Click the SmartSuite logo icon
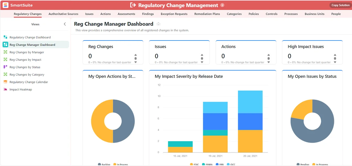The height and width of the screenshot is (166, 352). coord(6,5)
